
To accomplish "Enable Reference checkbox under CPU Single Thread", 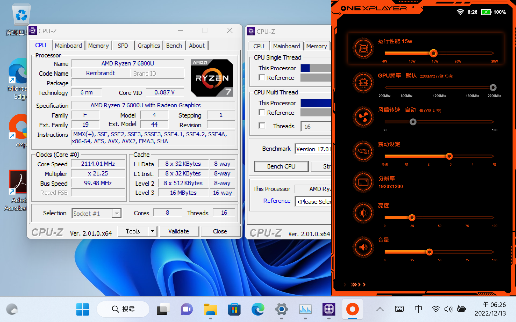I will pos(262,78).
